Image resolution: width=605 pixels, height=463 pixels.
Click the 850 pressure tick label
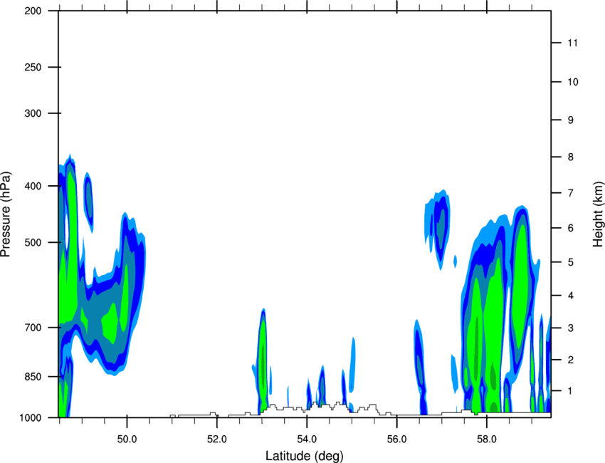click(x=33, y=377)
